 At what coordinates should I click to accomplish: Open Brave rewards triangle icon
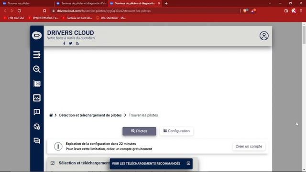coord(253,11)
